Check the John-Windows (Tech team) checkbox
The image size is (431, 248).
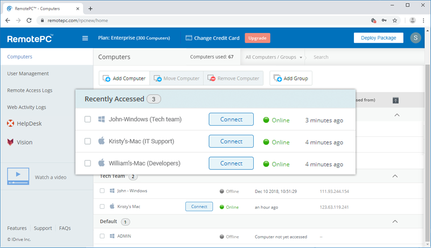pos(88,119)
